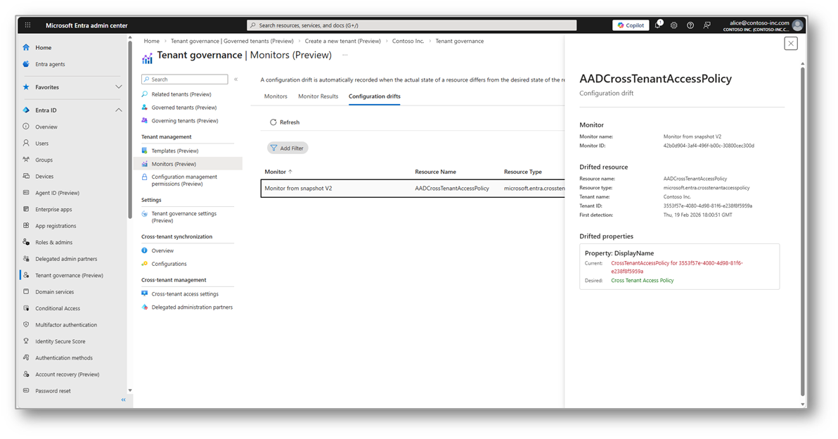Open Cross-tenant access settings
Viewport: 838px width, 439px height.
point(185,294)
